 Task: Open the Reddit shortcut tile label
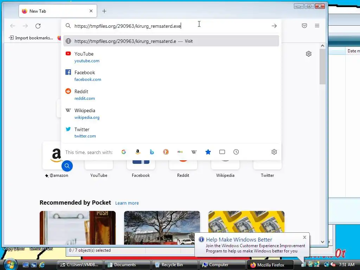pos(183,175)
